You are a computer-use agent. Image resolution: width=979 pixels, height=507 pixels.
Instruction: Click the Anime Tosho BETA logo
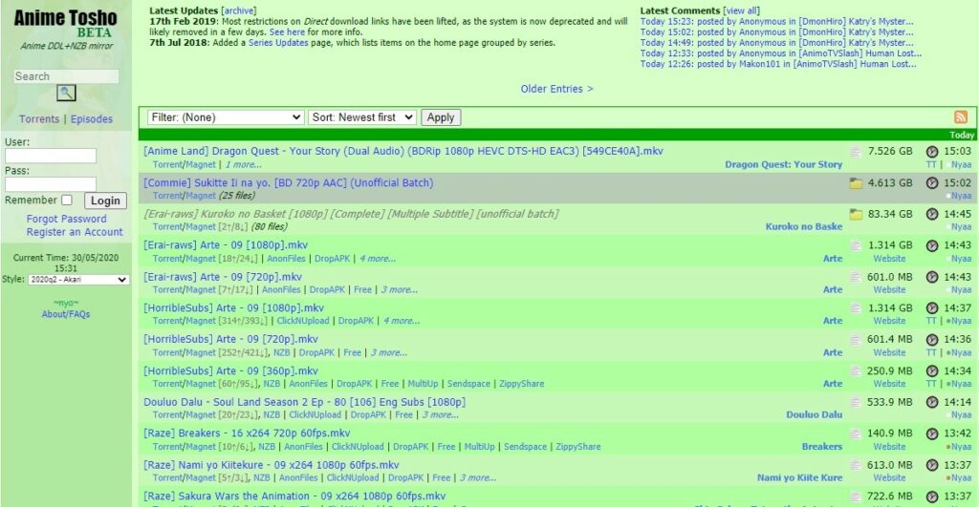pos(66,24)
